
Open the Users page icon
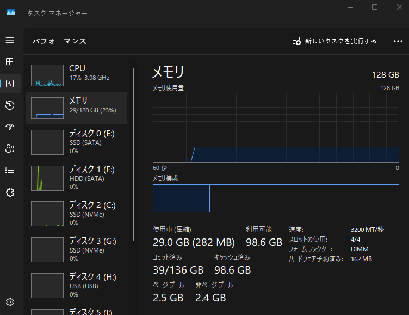(x=10, y=149)
